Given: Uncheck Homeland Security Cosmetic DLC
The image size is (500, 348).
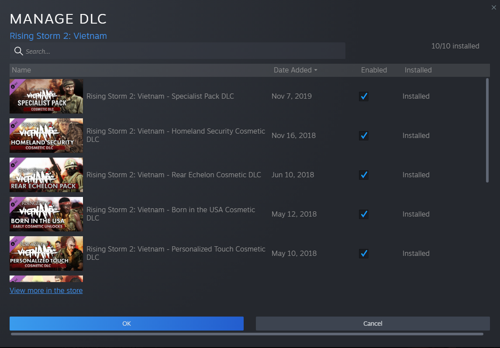Looking at the screenshot, I should coord(364,136).
